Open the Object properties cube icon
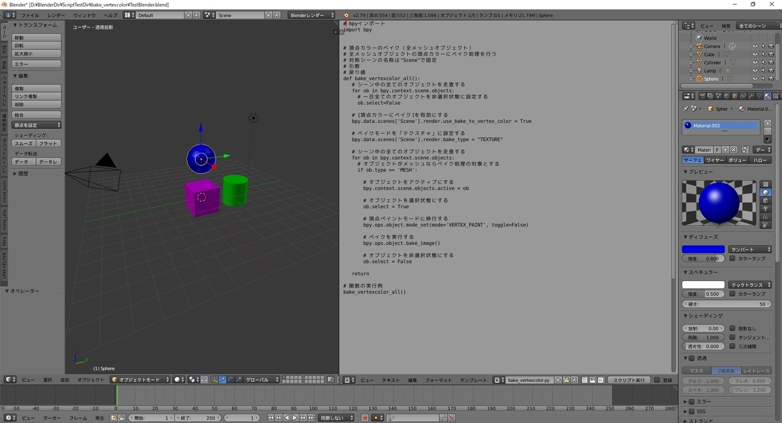 (x=734, y=96)
